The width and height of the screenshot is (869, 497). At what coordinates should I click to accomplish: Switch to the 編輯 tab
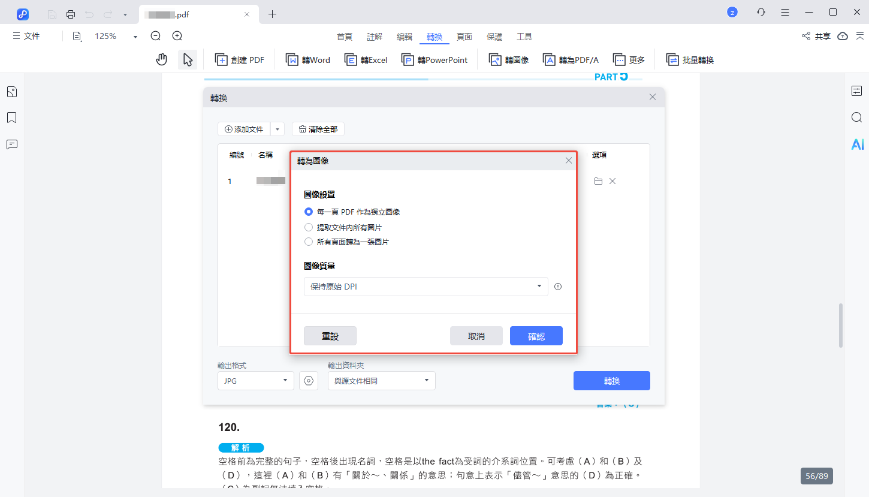[x=405, y=37]
